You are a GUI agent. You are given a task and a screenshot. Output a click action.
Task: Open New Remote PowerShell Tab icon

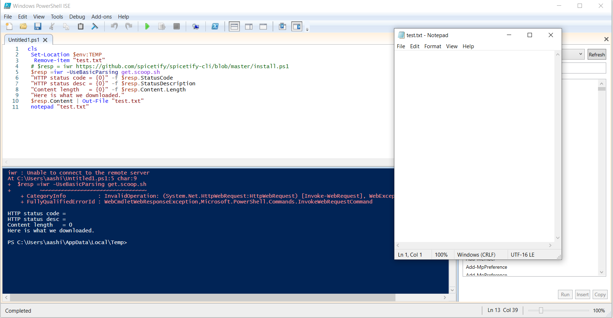[196, 26]
